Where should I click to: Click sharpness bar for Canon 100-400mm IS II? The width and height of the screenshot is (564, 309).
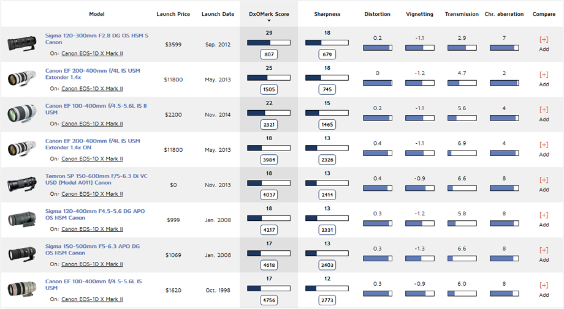pos(327,113)
